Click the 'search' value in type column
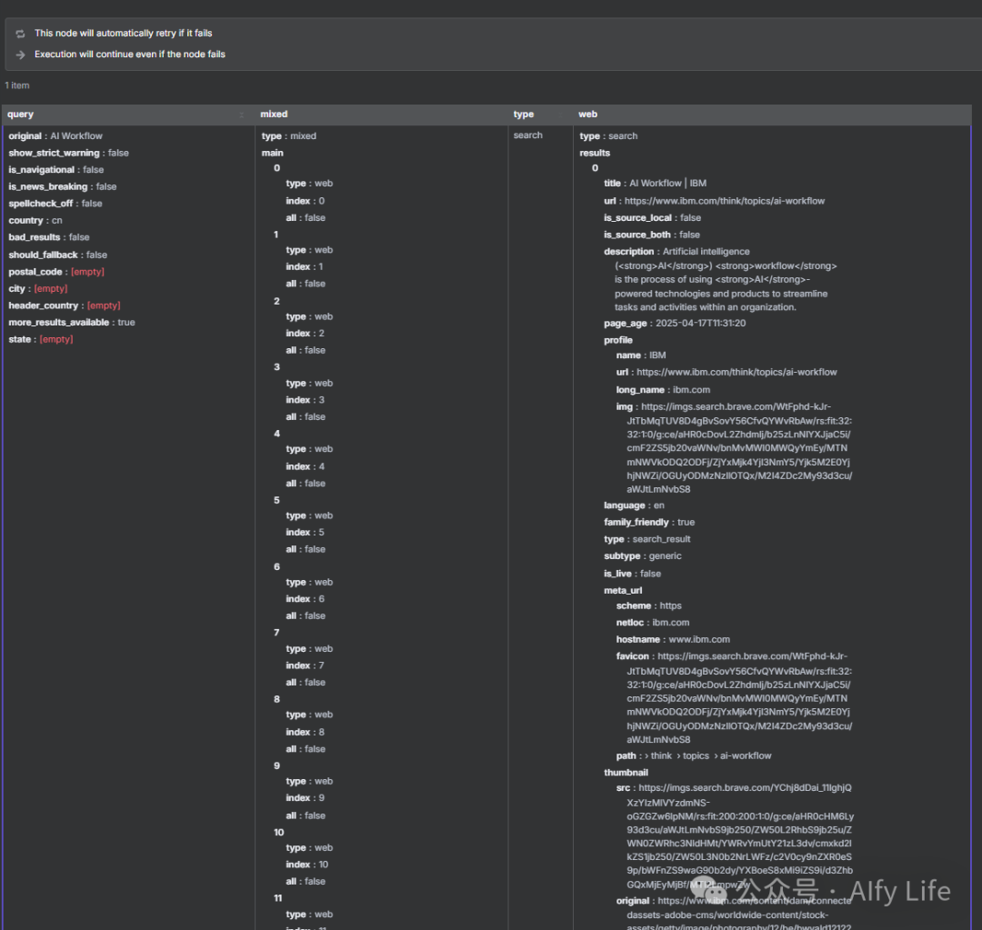The width and height of the screenshot is (982, 930). coord(528,135)
